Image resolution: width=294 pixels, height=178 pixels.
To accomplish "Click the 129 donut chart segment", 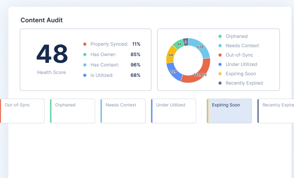I will pos(173,71).
